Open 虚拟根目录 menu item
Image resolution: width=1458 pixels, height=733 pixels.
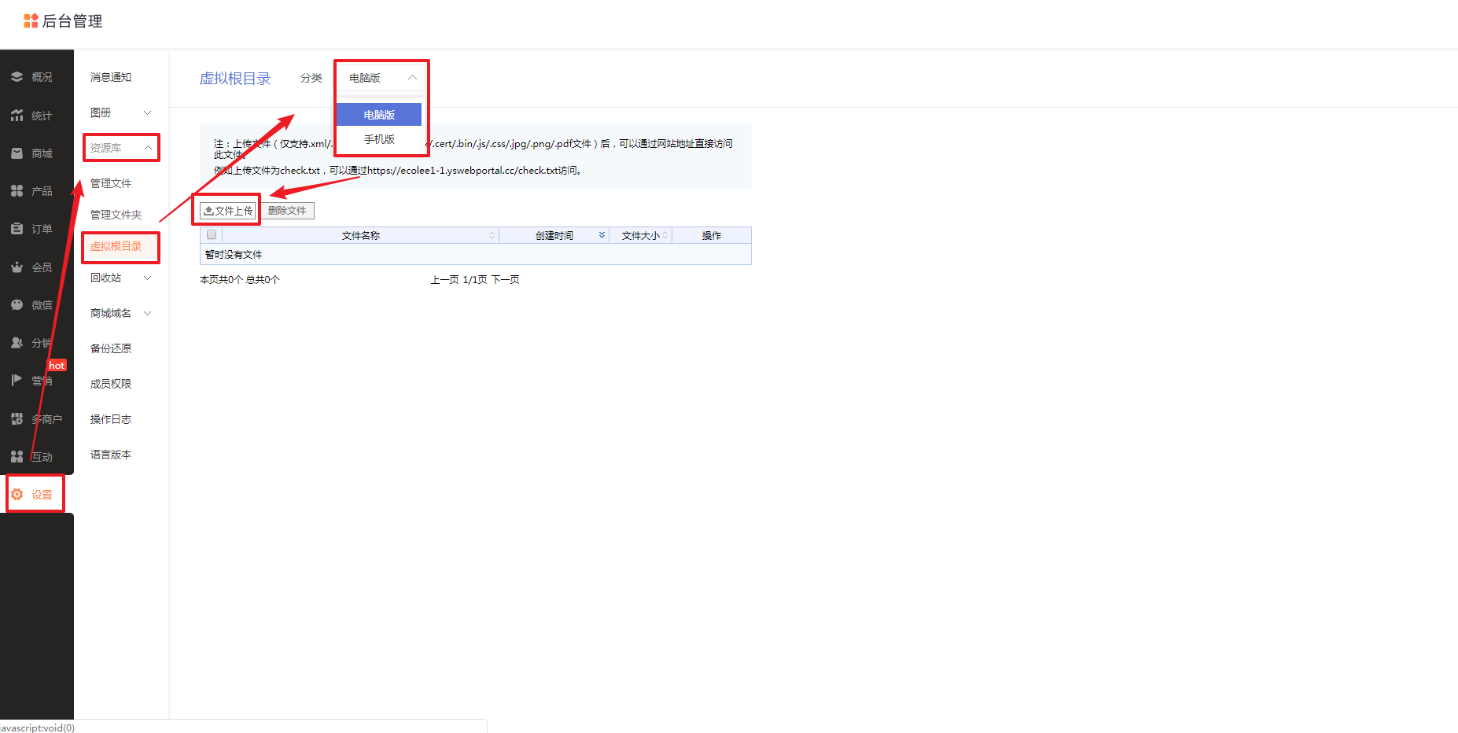click(116, 246)
